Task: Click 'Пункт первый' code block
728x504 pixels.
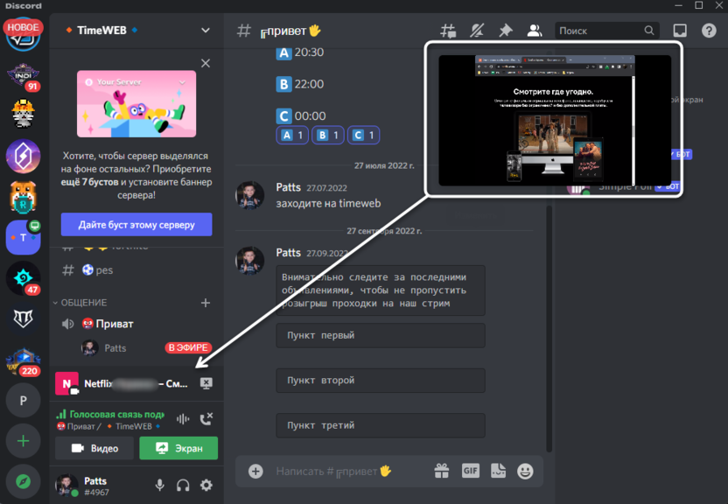Action: click(x=381, y=335)
